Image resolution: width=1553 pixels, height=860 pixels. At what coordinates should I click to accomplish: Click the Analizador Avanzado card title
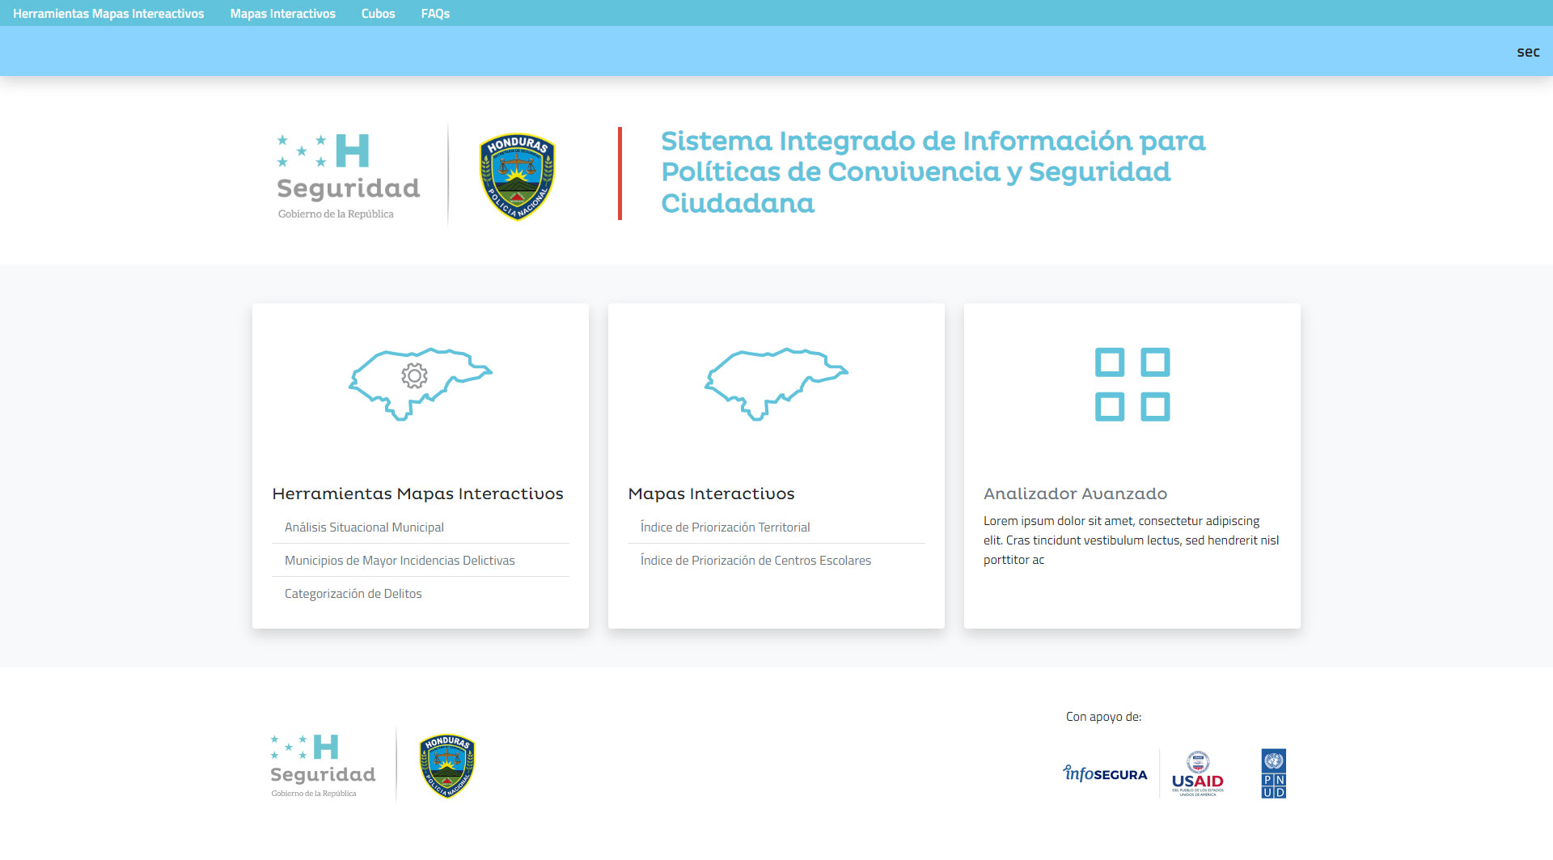tap(1075, 494)
